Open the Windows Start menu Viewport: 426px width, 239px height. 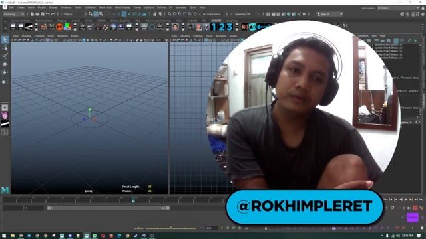coord(4,236)
